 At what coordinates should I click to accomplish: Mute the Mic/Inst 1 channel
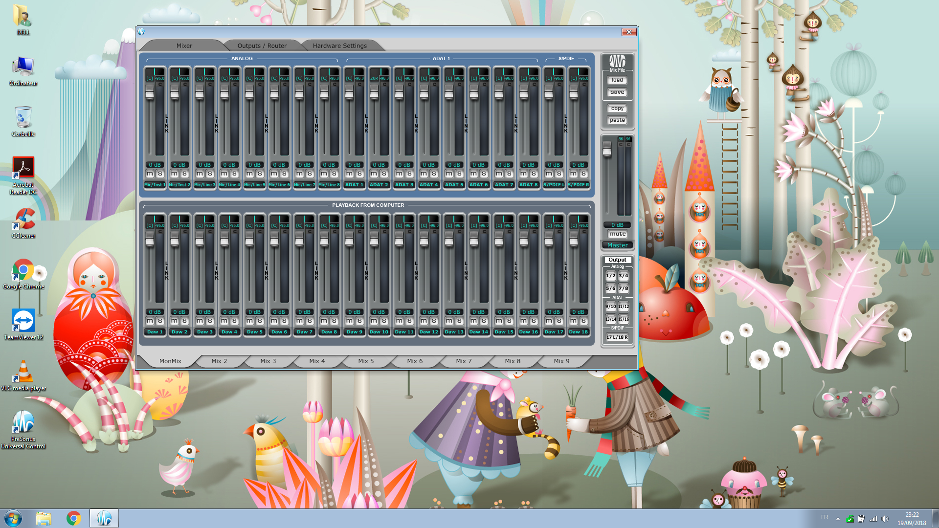click(x=150, y=174)
